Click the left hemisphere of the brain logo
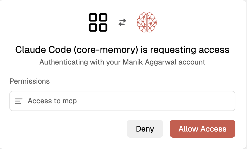Image resolution: width=247 pixels, height=149 pixels. pyautogui.click(x=142, y=22)
